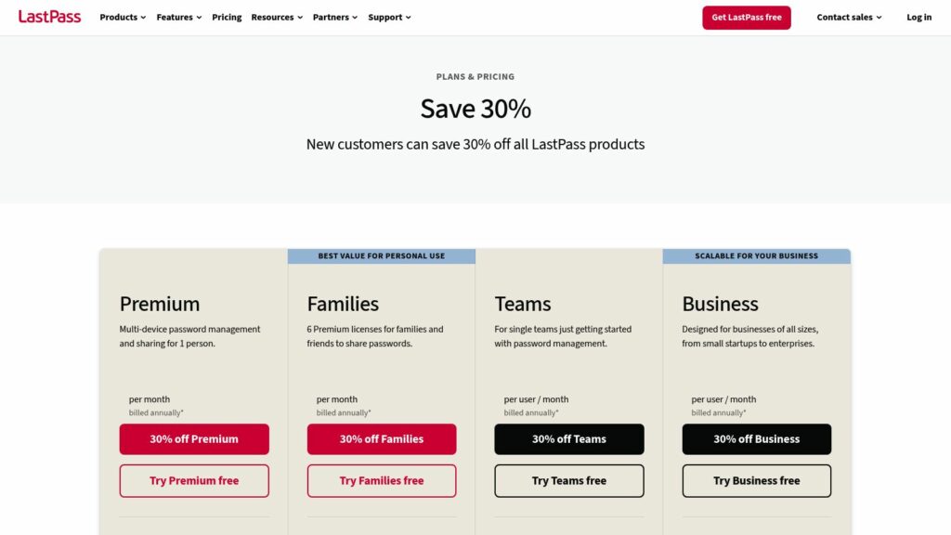Image resolution: width=951 pixels, height=535 pixels.
Task: Click Try Premium free
Action: (194, 481)
